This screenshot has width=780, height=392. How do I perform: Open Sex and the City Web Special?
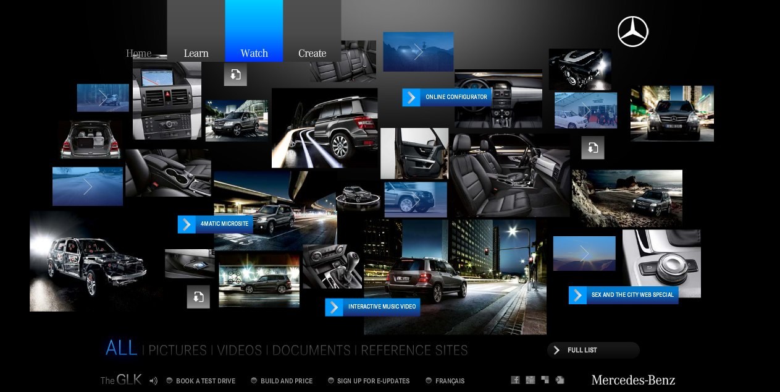tap(624, 295)
